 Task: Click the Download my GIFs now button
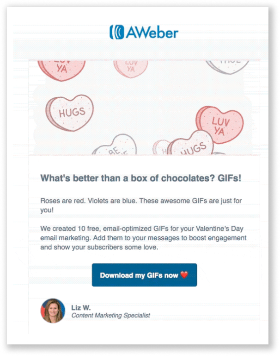point(145,275)
